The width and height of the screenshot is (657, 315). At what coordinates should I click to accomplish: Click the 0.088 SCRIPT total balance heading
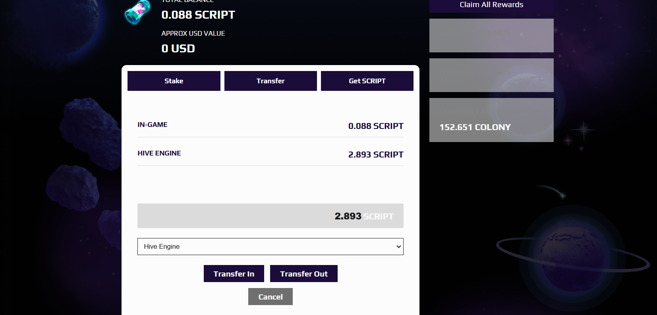(198, 15)
